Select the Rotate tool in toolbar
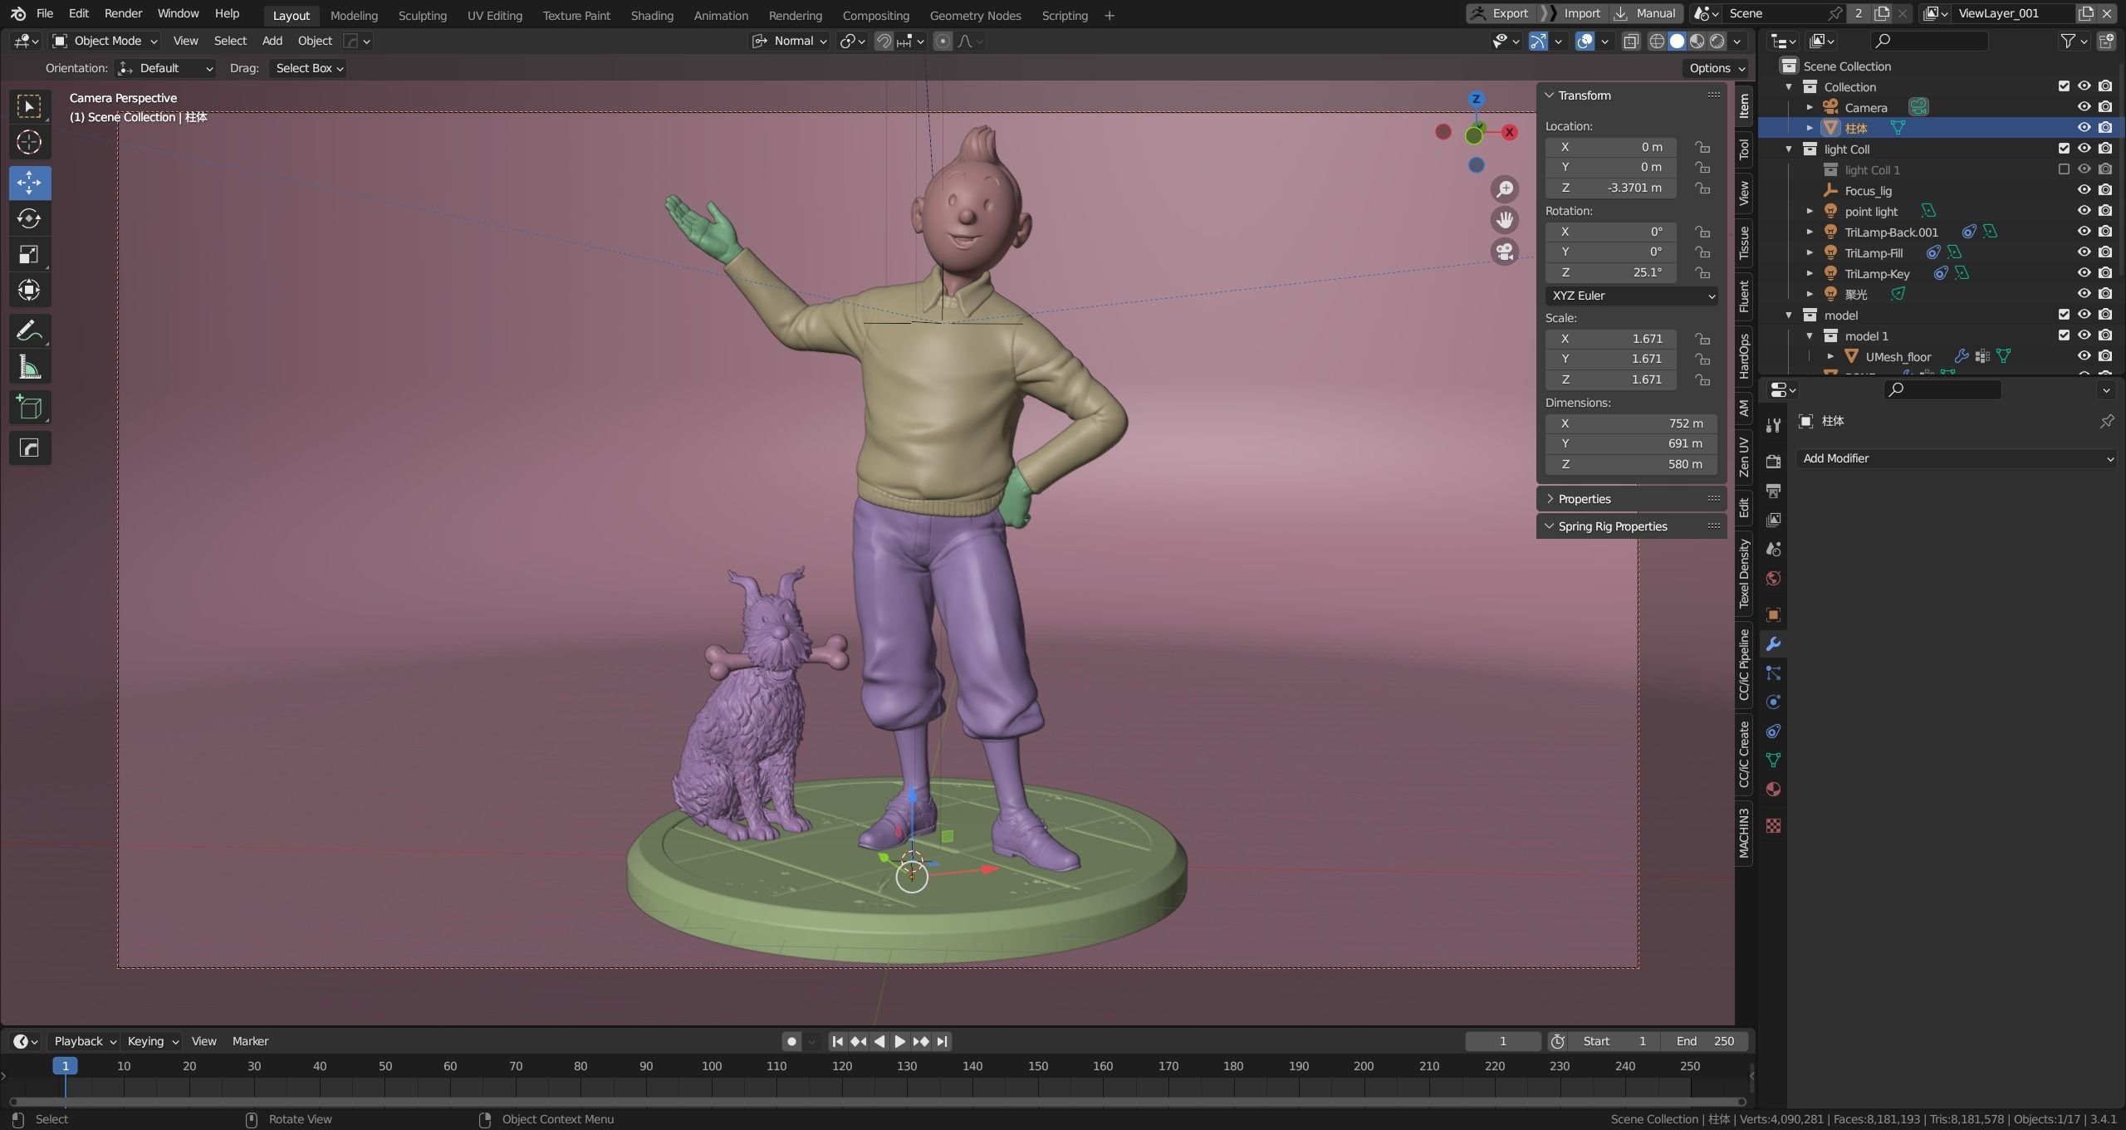This screenshot has width=2126, height=1130. tap(29, 218)
